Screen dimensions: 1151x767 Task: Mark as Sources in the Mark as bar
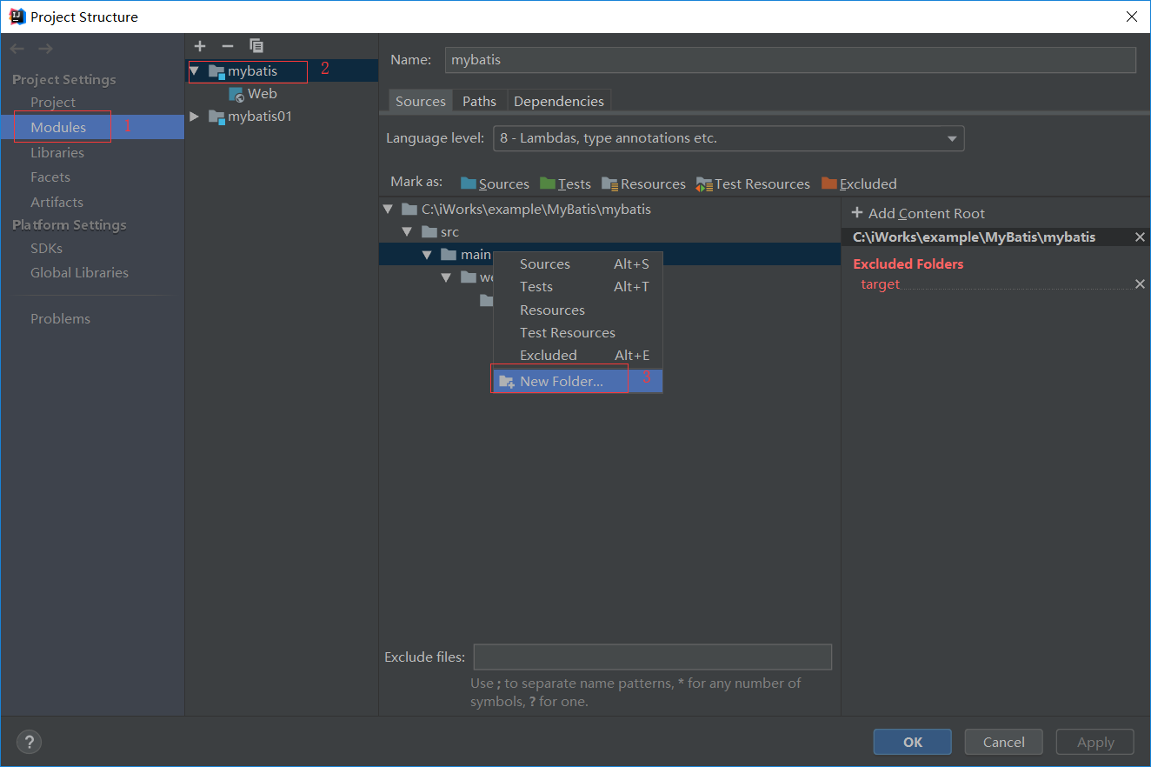pyautogui.click(x=495, y=183)
